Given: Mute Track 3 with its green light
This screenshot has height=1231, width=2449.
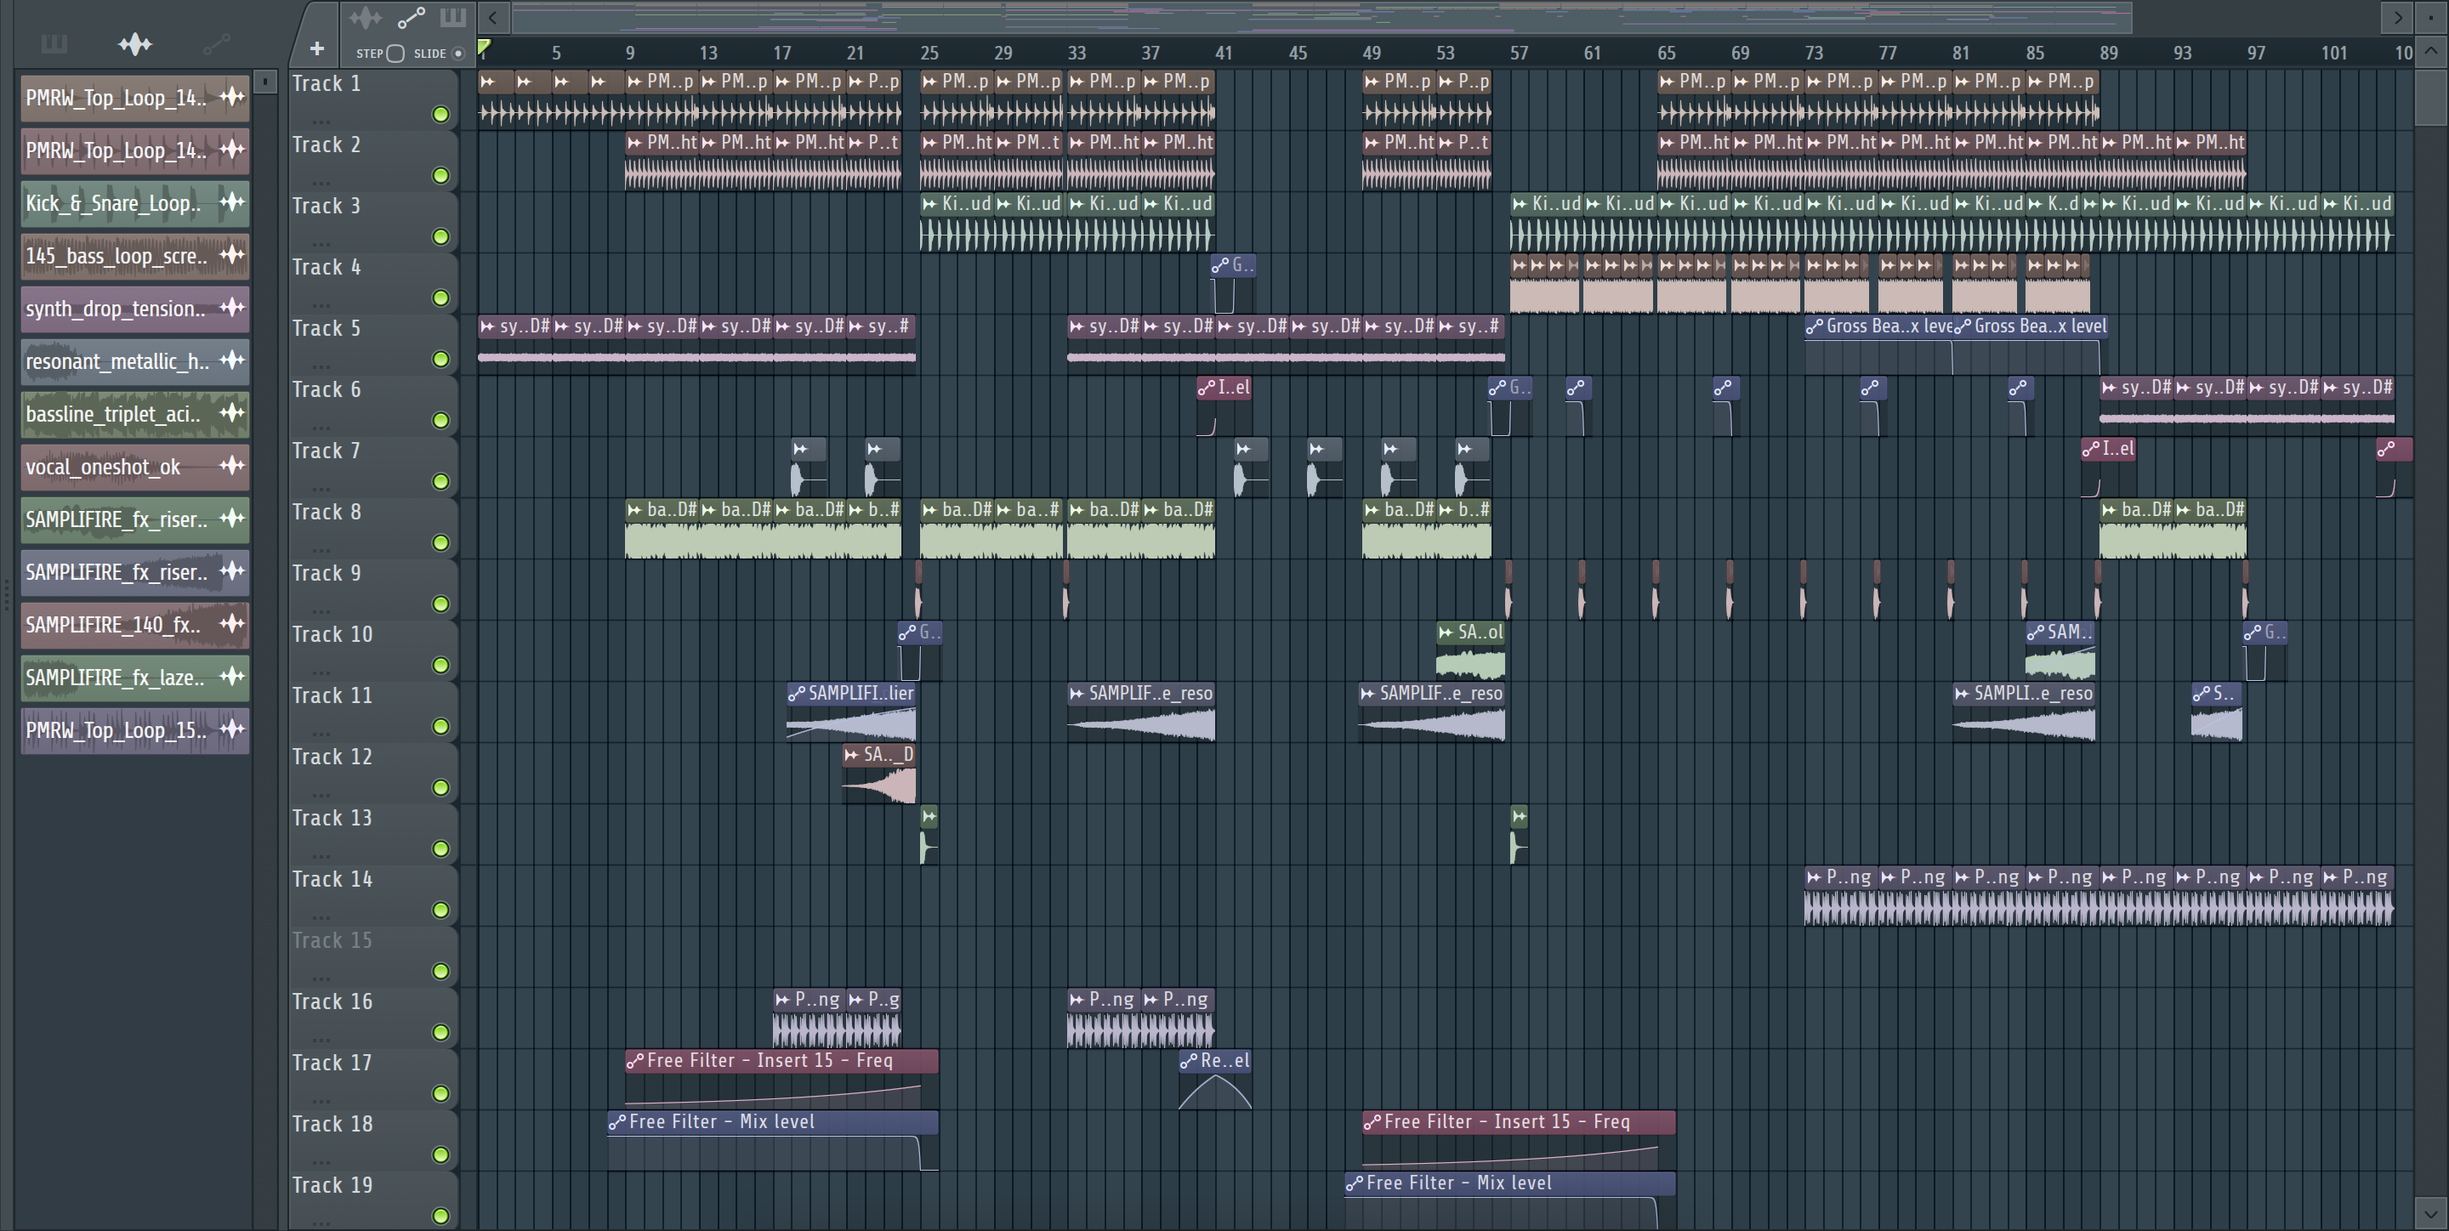Looking at the screenshot, I should point(441,236).
